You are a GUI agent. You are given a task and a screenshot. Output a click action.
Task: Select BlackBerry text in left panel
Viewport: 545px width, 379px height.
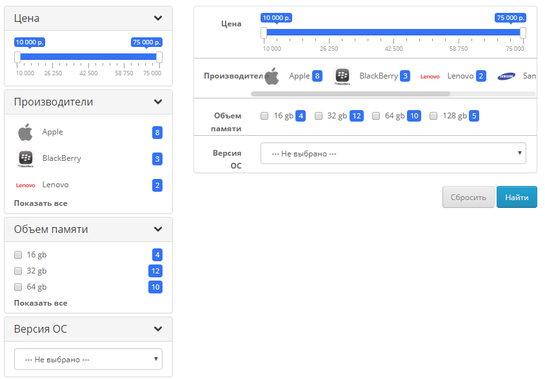coord(61,158)
